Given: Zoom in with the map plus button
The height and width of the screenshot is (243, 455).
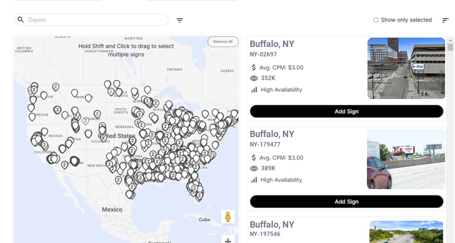Looking at the screenshot, I should tap(227, 240).
